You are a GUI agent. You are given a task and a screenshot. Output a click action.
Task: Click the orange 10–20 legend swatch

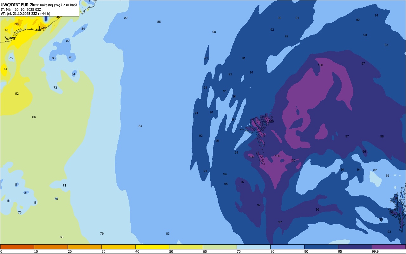coord(51,247)
